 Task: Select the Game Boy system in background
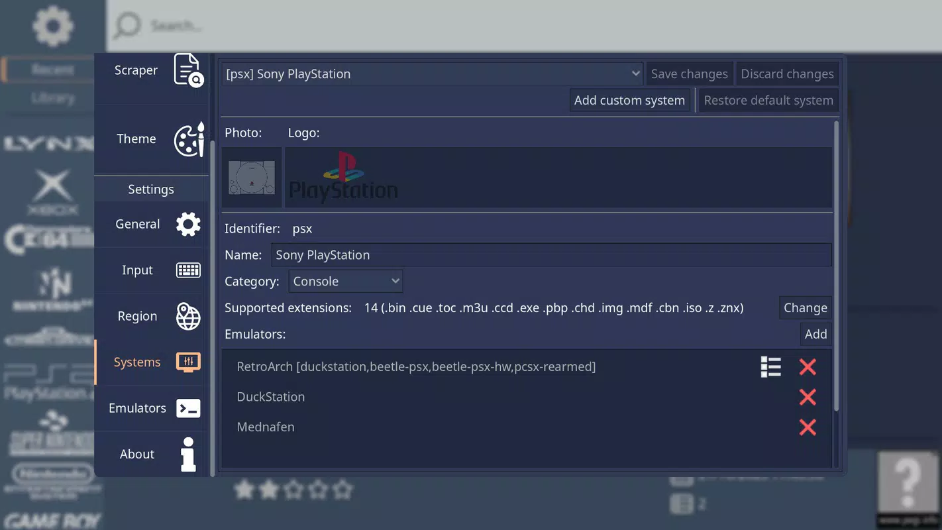52,521
